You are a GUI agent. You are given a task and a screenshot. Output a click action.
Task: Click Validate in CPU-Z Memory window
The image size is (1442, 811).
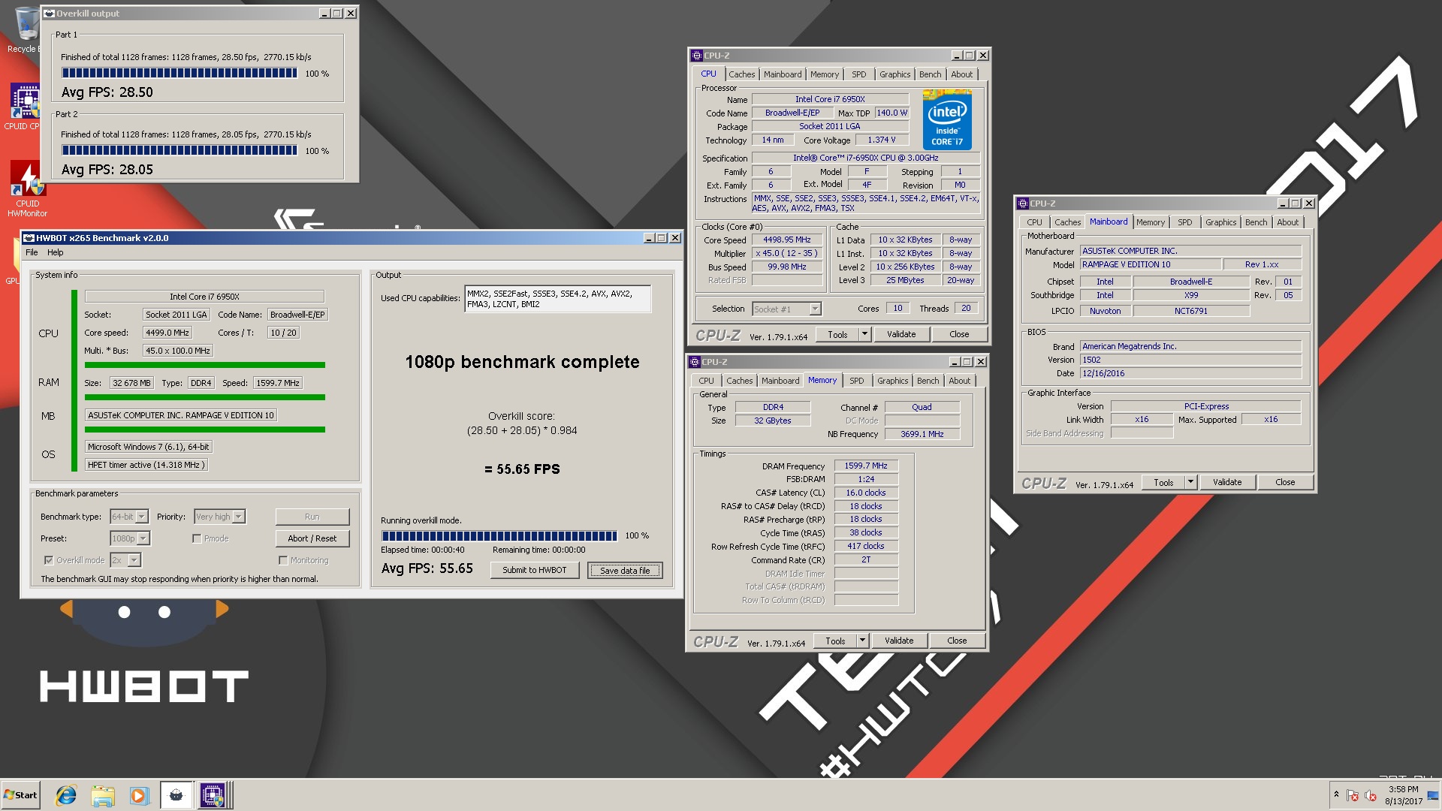(899, 641)
